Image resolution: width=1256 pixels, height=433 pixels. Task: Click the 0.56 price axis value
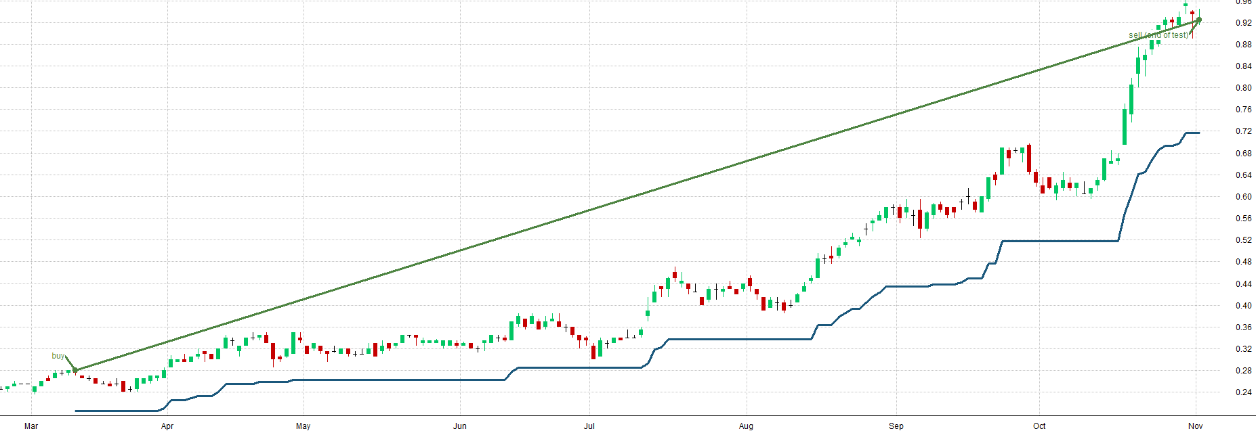click(x=1244, y=219)
